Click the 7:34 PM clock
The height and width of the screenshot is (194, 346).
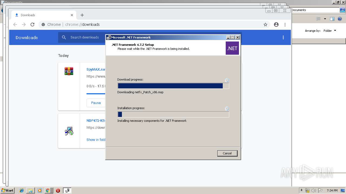click(x=332, y=190)
